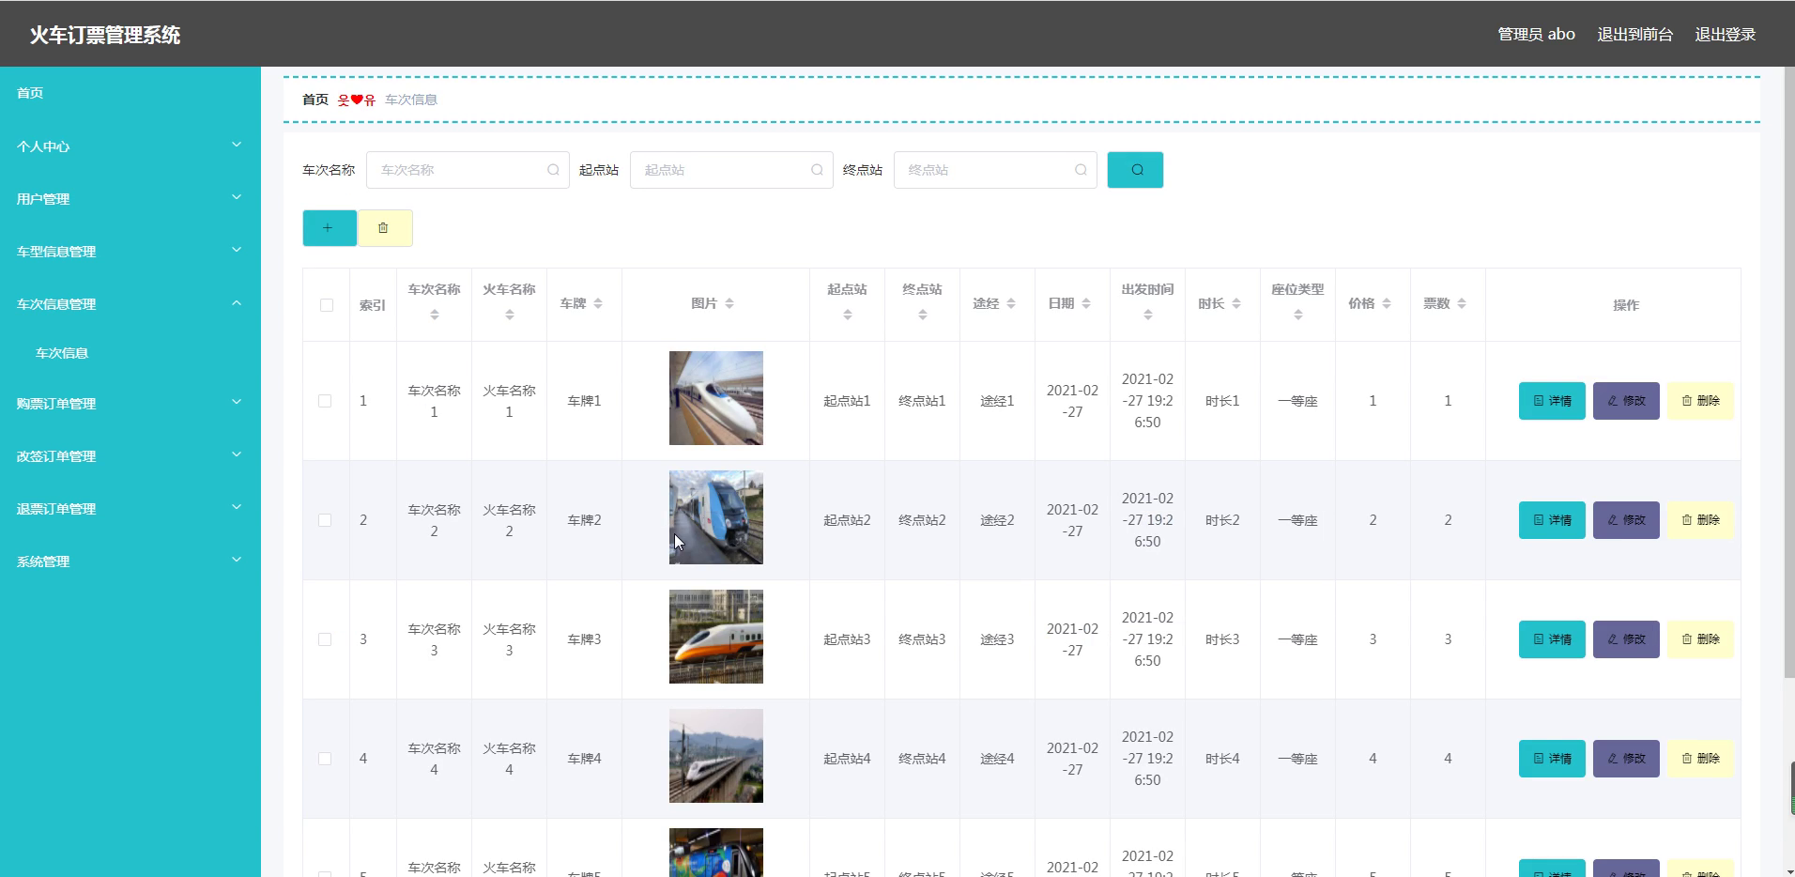Click search icon inside 车次名称 field
The image size is (1795, 877).
pos(553,170)
